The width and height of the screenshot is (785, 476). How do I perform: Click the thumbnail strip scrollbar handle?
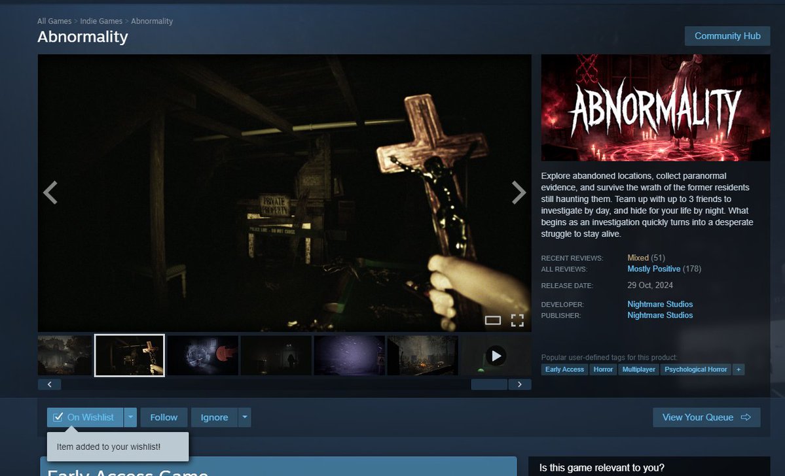(489, 384)
